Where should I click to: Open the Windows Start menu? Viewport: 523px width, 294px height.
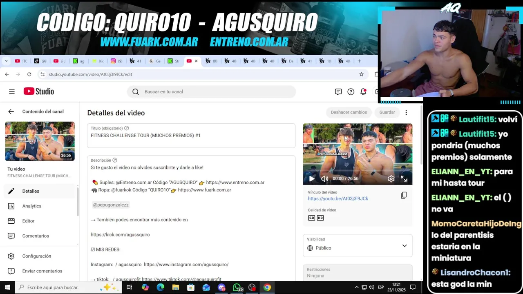(x=7, y=287)
